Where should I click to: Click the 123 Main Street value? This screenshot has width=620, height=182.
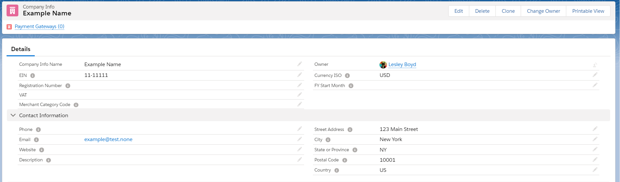[x=399, y=129]
